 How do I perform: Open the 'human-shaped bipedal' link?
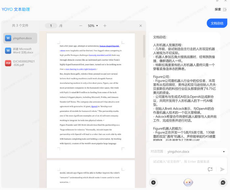pyautogui.click(x=109, y=46)
